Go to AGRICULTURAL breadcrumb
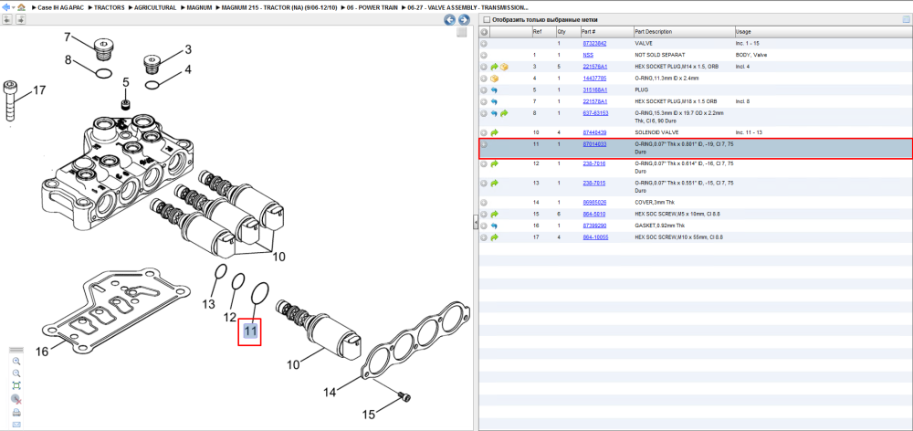 pyautogui.click(x=155, y=7)
